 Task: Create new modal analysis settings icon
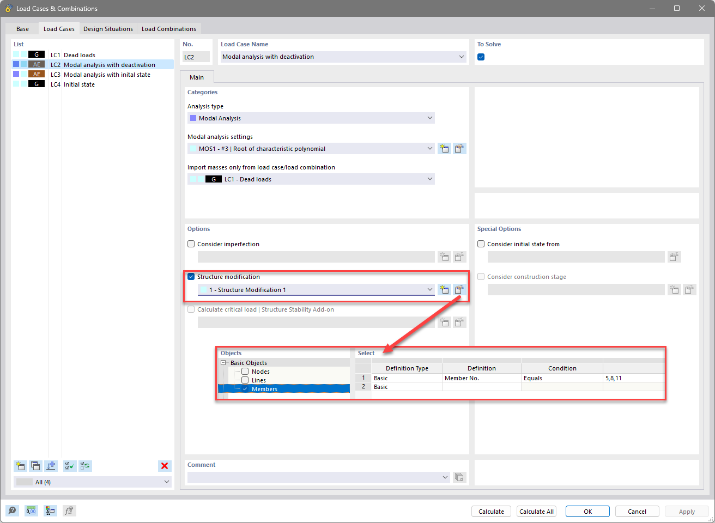click(444, 148)
